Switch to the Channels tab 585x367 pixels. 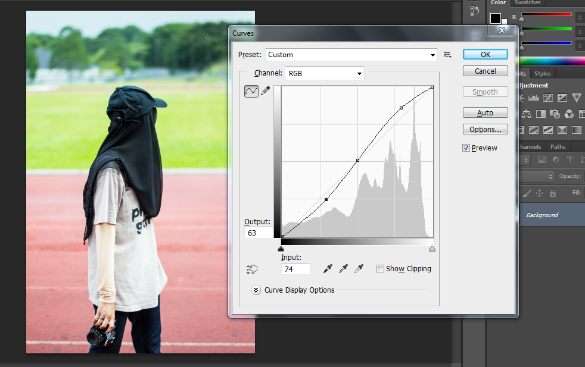[530, 147]
